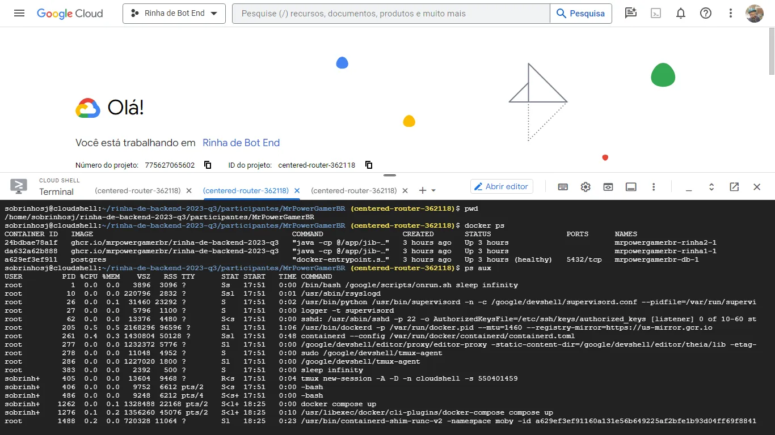Viewport: 775px width, 435px height.
Task: Click the 'Up 3 hours (healthy)' status
Action: click(x=508, y=259)
